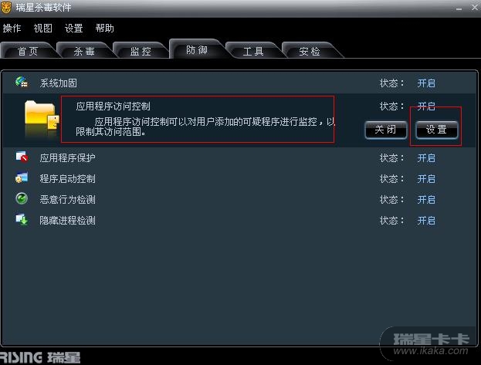Switch to the 工具 tab
Viewport: 481px width, 365px height.
pos(253,51)
